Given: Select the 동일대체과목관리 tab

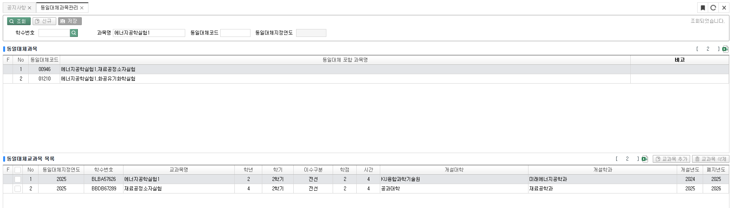Looking at the screenshot, I should [x=59, y=8].
